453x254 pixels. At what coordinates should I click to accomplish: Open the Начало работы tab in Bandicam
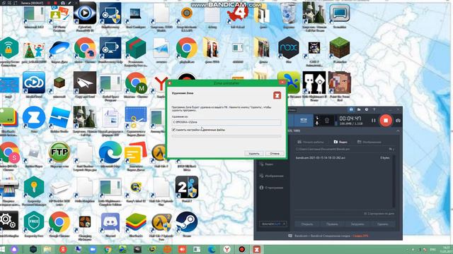[x=311, y=142]
